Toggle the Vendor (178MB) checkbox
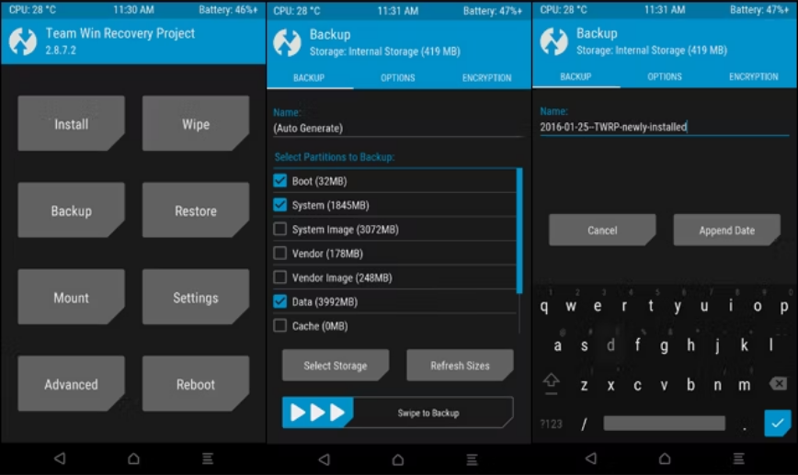 point(280,254)
